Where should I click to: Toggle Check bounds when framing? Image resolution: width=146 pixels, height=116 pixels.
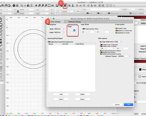[101, 54]
